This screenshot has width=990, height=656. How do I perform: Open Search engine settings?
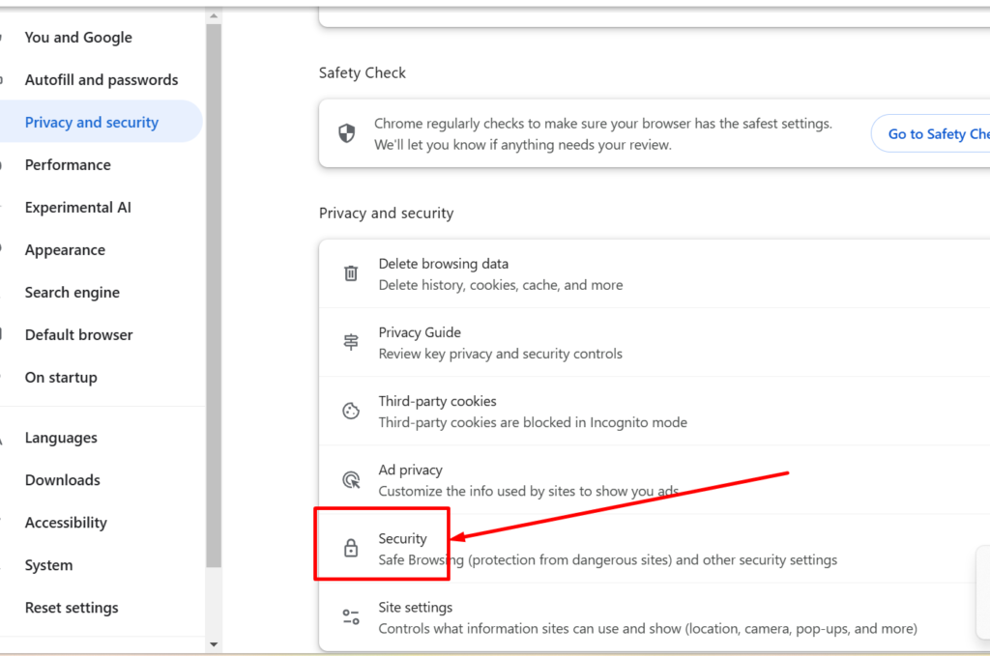pos(73,293)
